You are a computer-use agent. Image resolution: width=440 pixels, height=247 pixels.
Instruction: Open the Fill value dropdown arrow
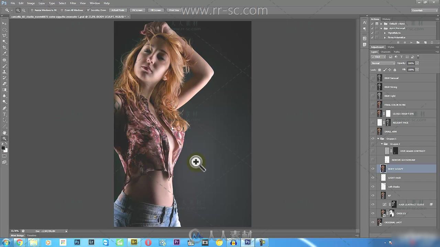(x=417, y=70)
